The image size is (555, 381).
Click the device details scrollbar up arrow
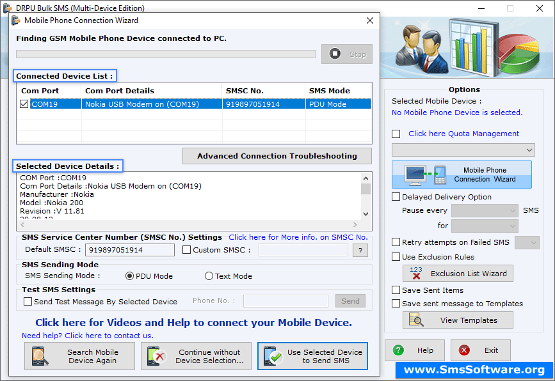pos(366,178)
